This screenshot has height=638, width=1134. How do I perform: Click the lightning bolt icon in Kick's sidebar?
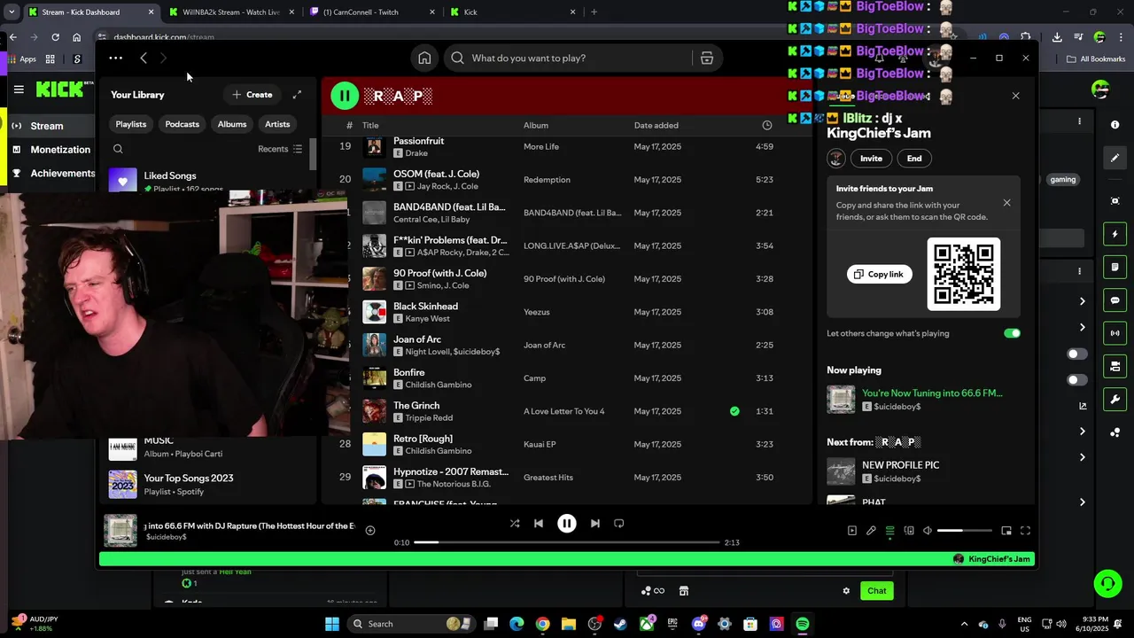[1115, 234]
